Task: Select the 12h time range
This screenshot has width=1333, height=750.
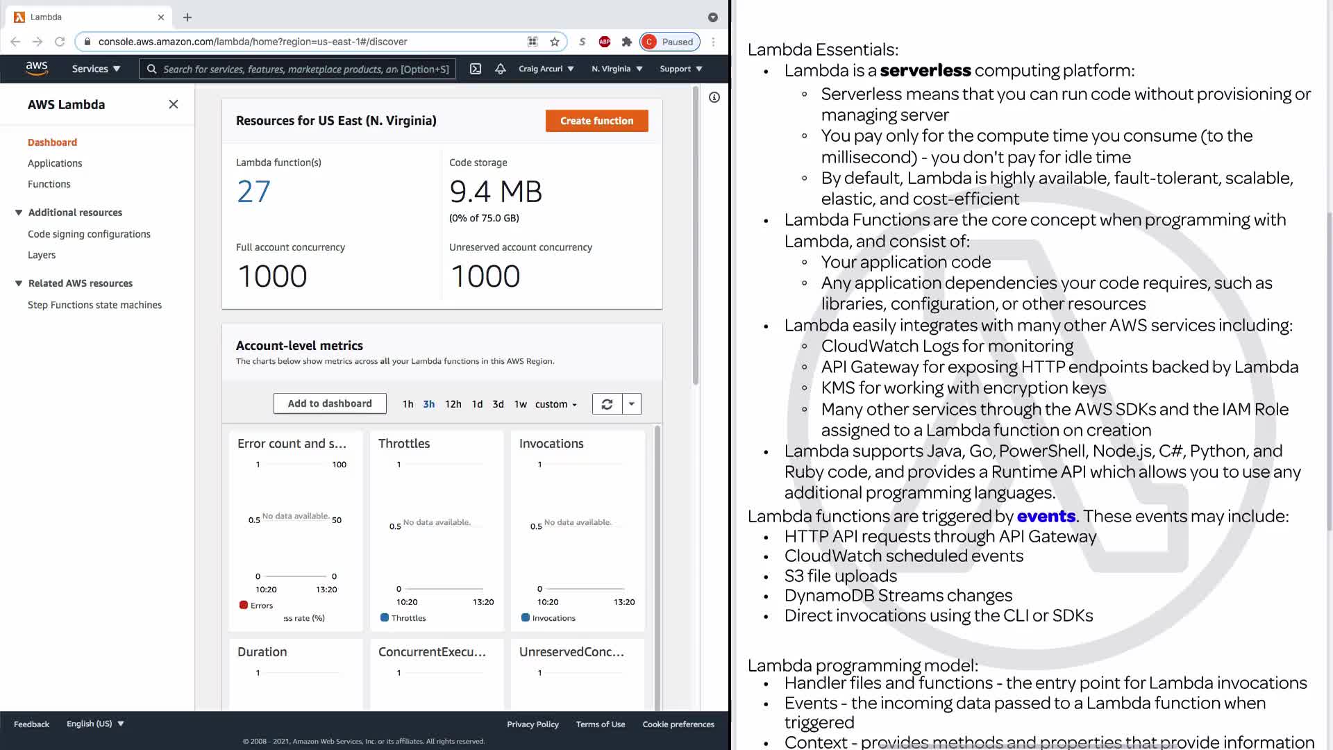Action: (x=453, y=404)
